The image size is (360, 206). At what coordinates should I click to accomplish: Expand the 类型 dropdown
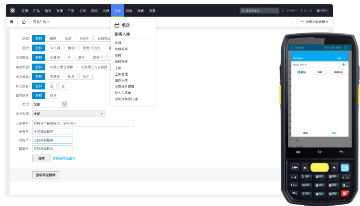click(64, 104)
